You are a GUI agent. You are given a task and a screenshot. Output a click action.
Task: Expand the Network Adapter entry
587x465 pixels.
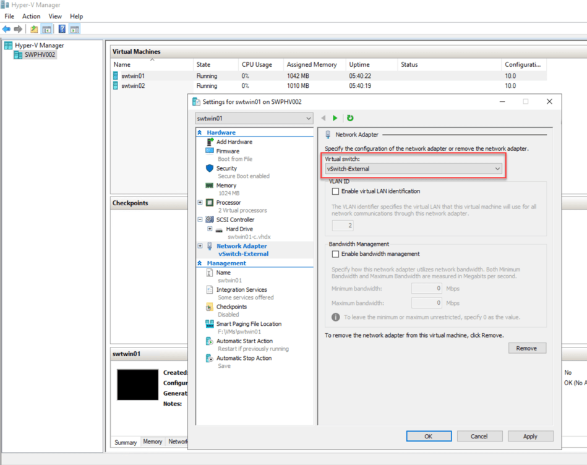pos(200,245)
